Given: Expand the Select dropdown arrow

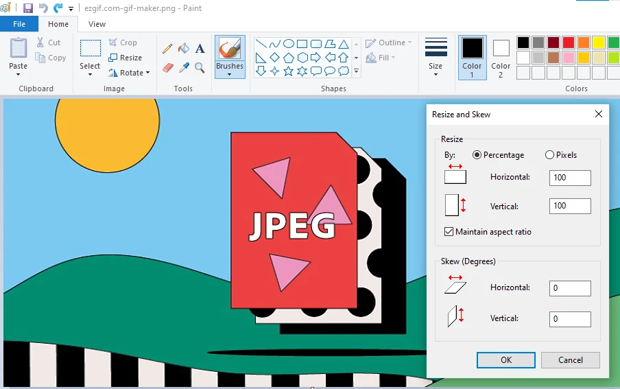Looking at the screenshot, I should [90, 74].
